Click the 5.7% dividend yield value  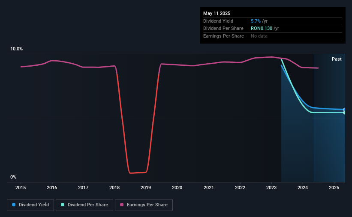click(x=256, y=21)
